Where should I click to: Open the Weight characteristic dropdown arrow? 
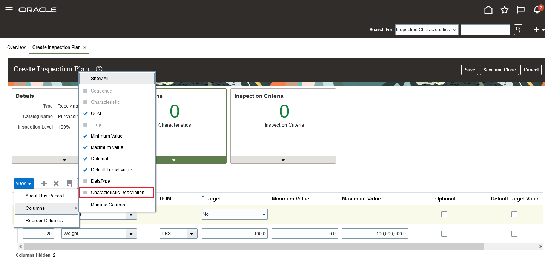point(131,234)
